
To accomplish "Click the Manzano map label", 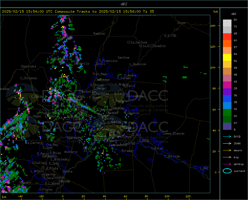I will 25,182.
